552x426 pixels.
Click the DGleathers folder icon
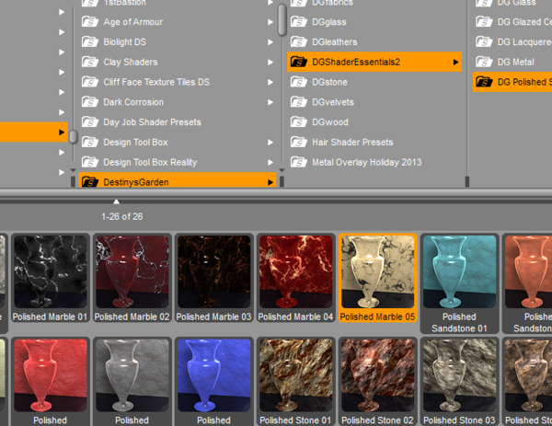[x=299, y=42]
